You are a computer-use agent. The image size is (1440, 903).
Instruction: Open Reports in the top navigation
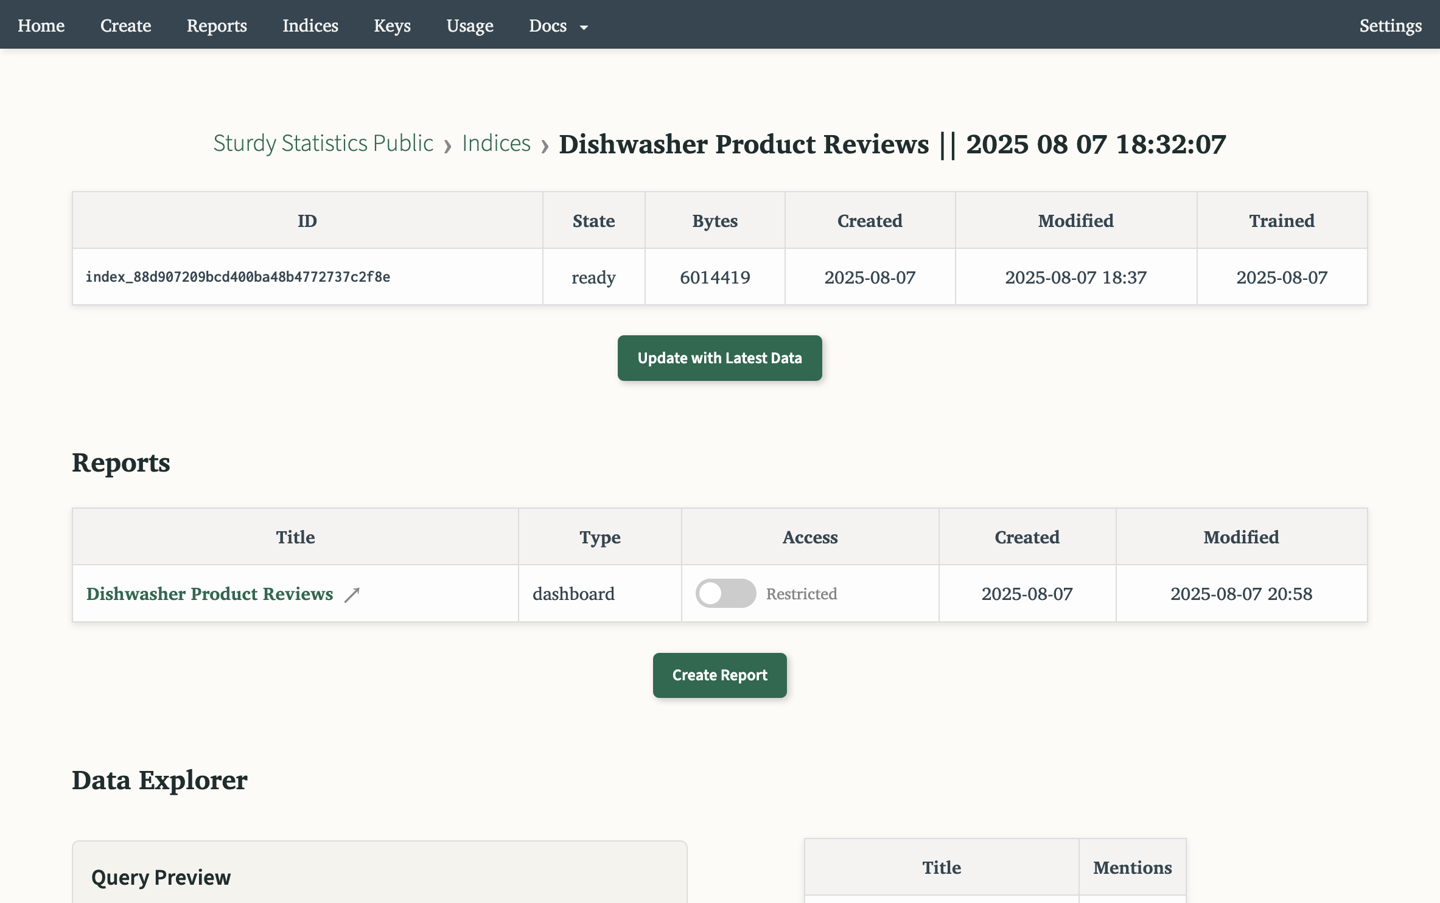[217, 26]
